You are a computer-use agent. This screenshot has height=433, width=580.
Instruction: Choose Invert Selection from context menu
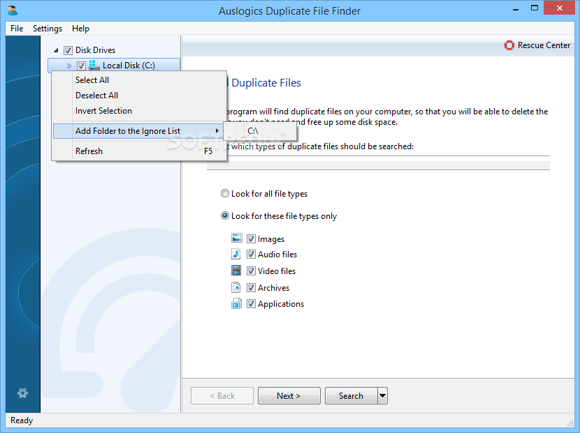140,111
